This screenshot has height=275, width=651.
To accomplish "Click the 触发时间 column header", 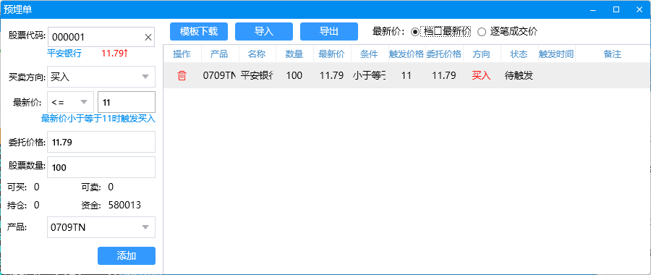I will (556, 54).
